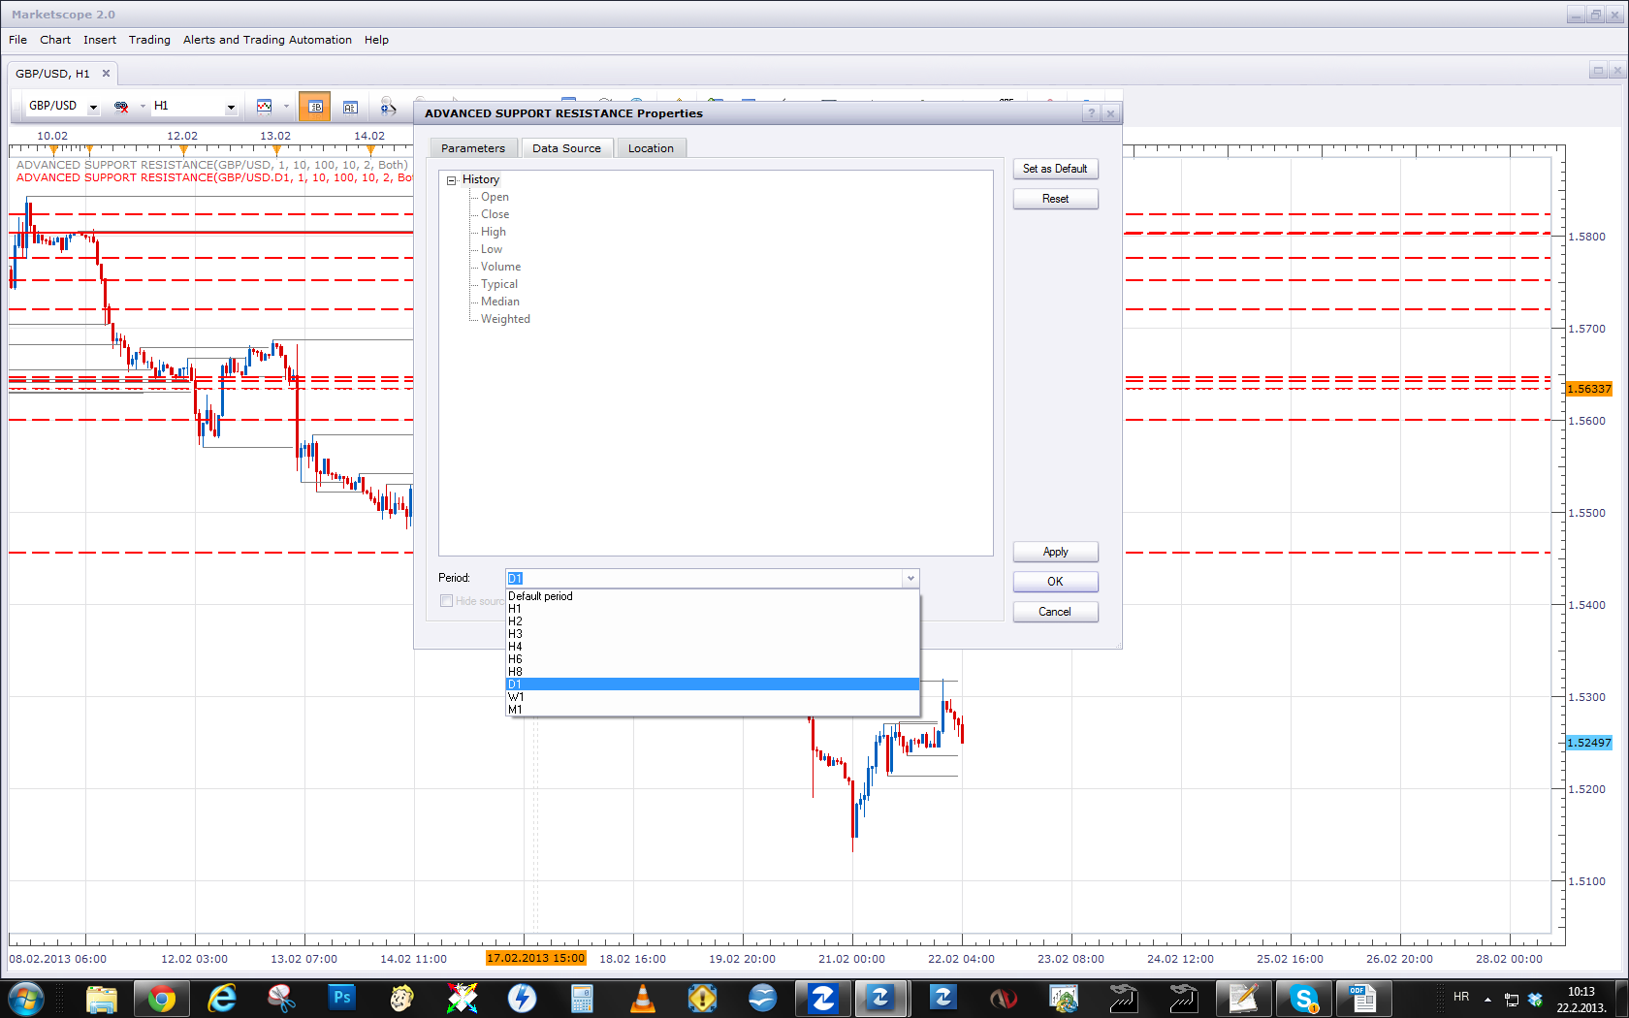Select the zoom magnifier tool
Image resolution: width=1629 pixels, height=1018 pixels.
(x=388, y=107)
